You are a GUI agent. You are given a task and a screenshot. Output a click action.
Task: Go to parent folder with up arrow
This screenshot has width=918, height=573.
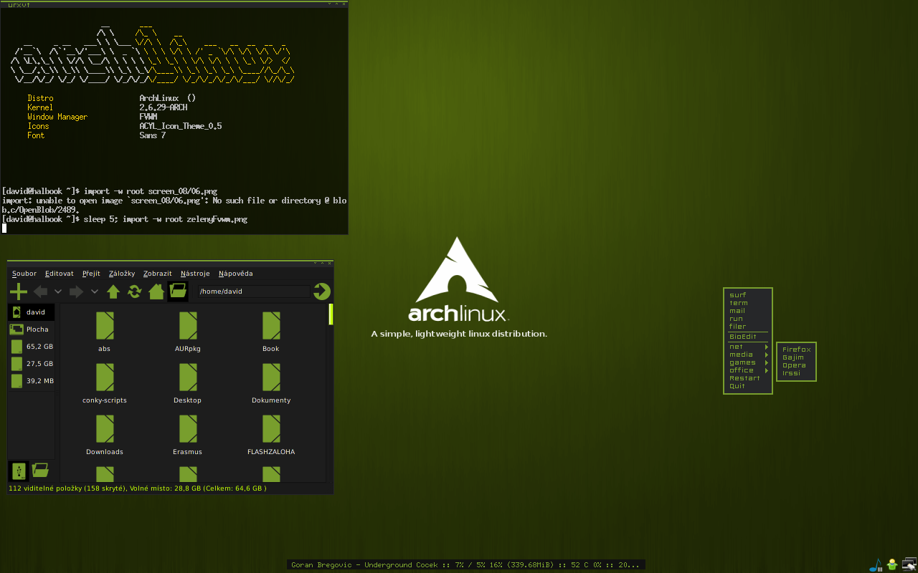click(113, 292)
